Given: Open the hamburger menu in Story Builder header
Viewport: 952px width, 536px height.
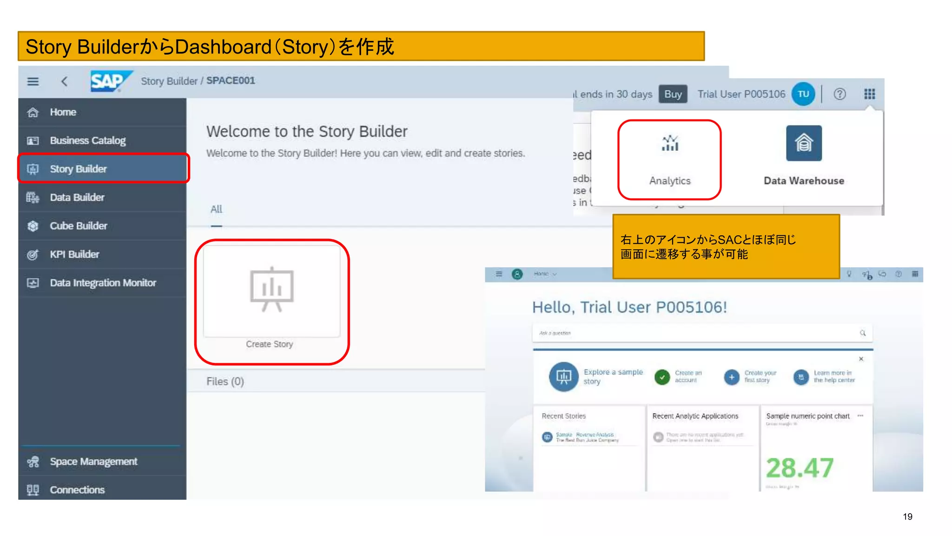Looking at the screenshot, I should click(x=33, y=81).
